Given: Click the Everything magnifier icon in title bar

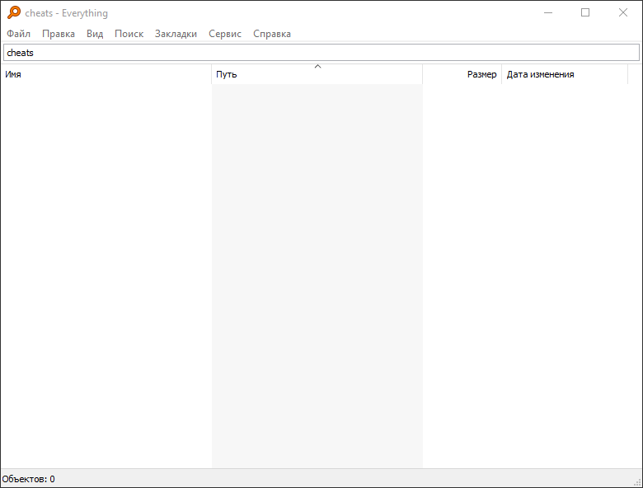Looking at the screenshot, I should coord(13,12).
